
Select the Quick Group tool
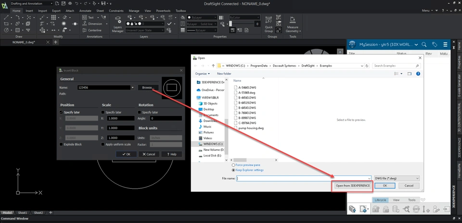point(269,24)
